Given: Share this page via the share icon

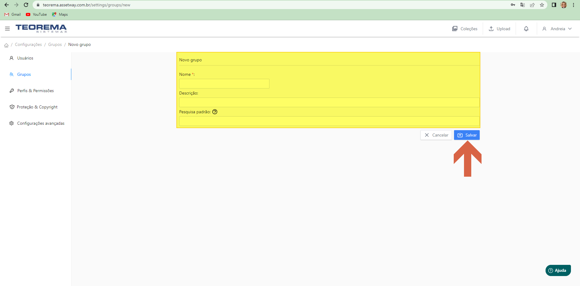Looking at the screenshot, I should point(532,5).
